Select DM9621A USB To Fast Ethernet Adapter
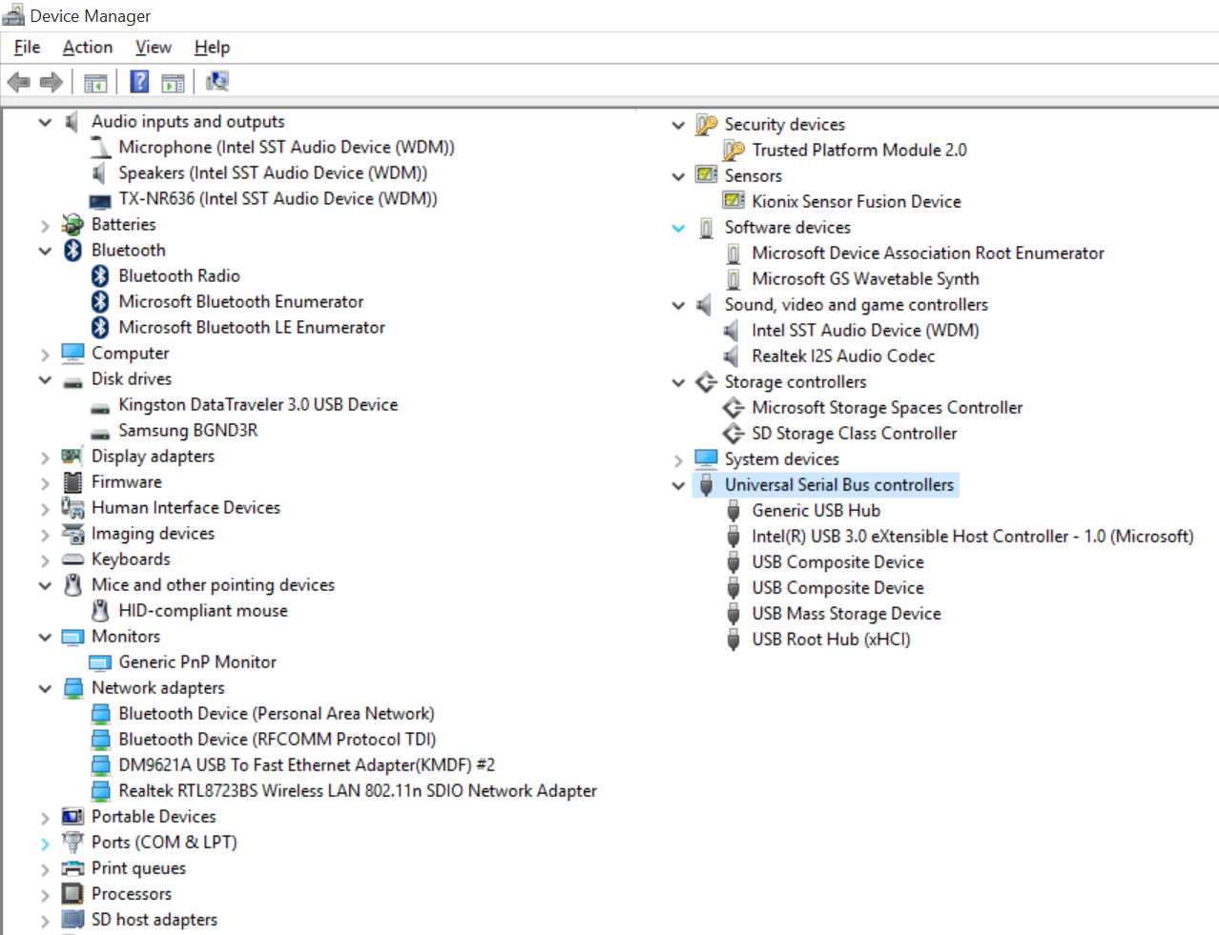 pos(306,764)
